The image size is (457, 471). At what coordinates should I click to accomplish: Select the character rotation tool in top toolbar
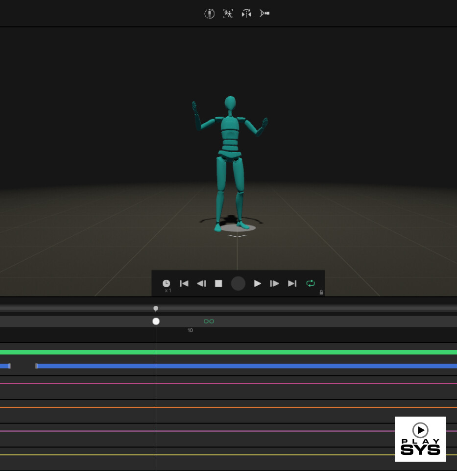pyautogui.click(x=210, y=13)
